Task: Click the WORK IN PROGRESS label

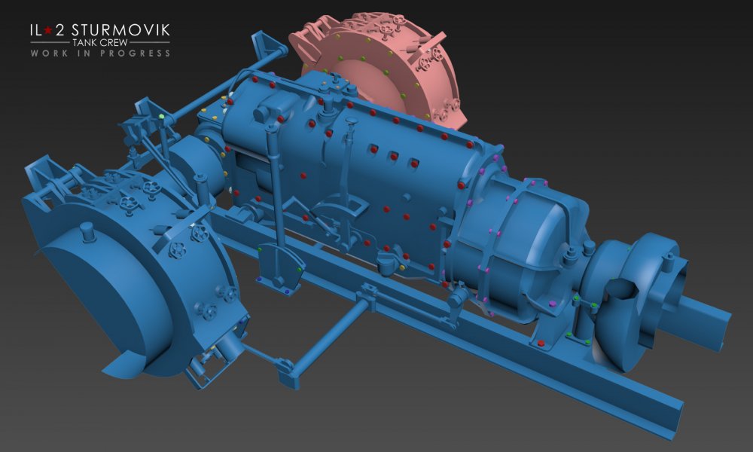Action: [100, 53]
